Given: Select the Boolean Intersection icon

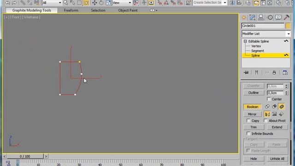Looking at the screenshot, I should tap(282, 107).
